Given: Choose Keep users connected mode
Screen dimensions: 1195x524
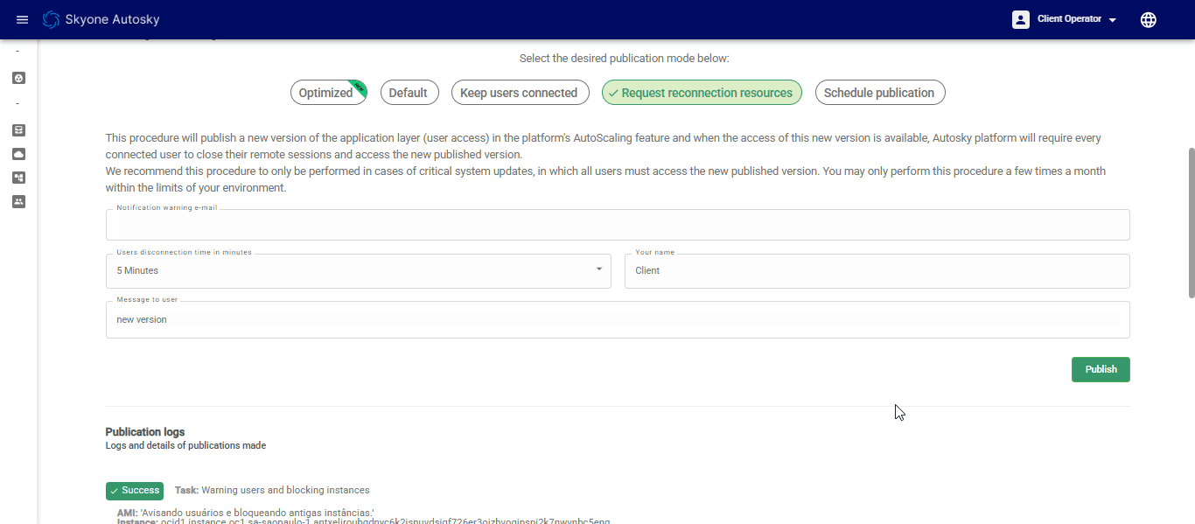Looking at the screenshot, I should [x=519, y=93].
